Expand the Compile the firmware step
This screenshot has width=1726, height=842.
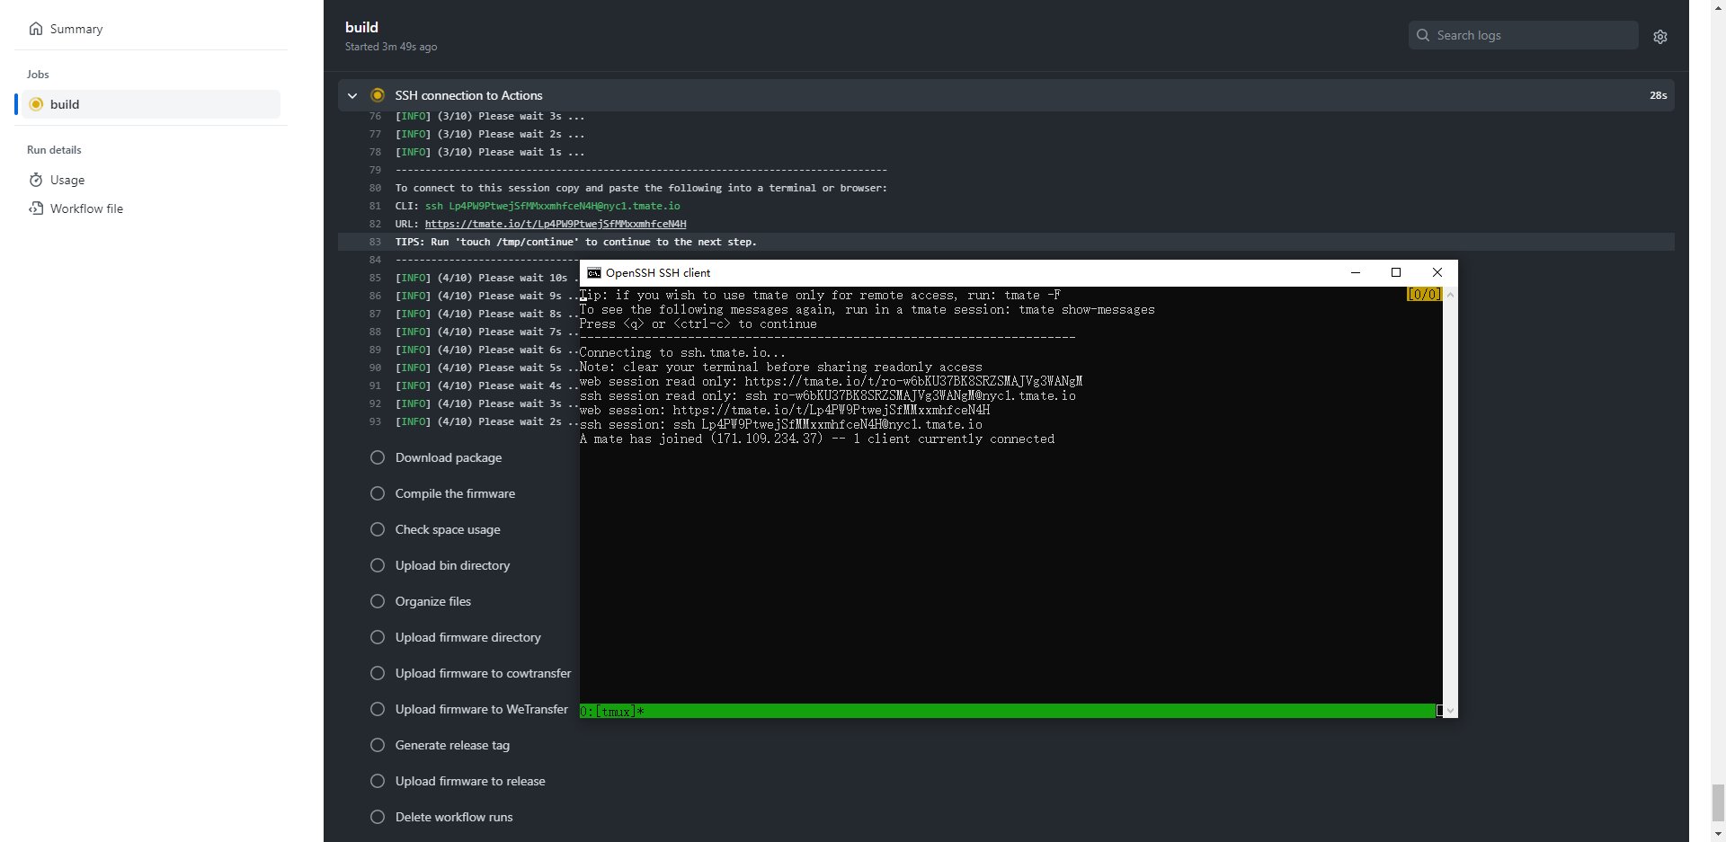click(455, 493)
